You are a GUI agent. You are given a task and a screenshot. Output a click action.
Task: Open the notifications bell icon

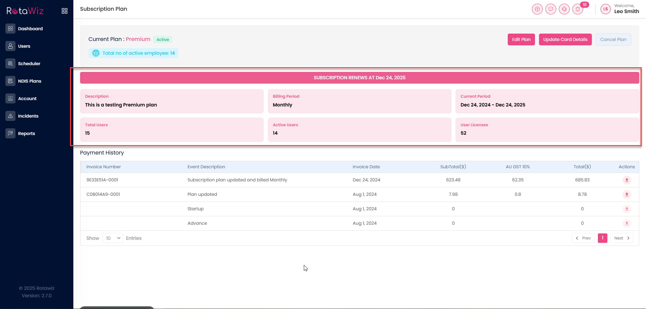(x=578, y=9)
